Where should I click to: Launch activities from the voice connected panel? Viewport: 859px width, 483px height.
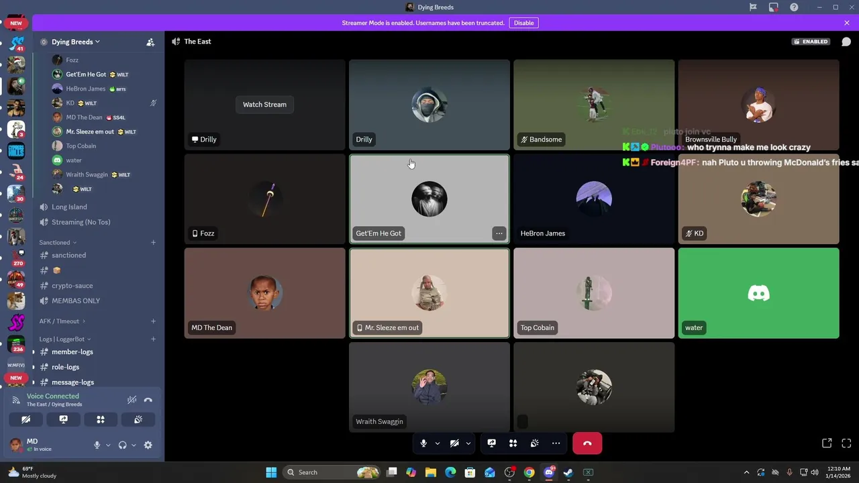101,419
